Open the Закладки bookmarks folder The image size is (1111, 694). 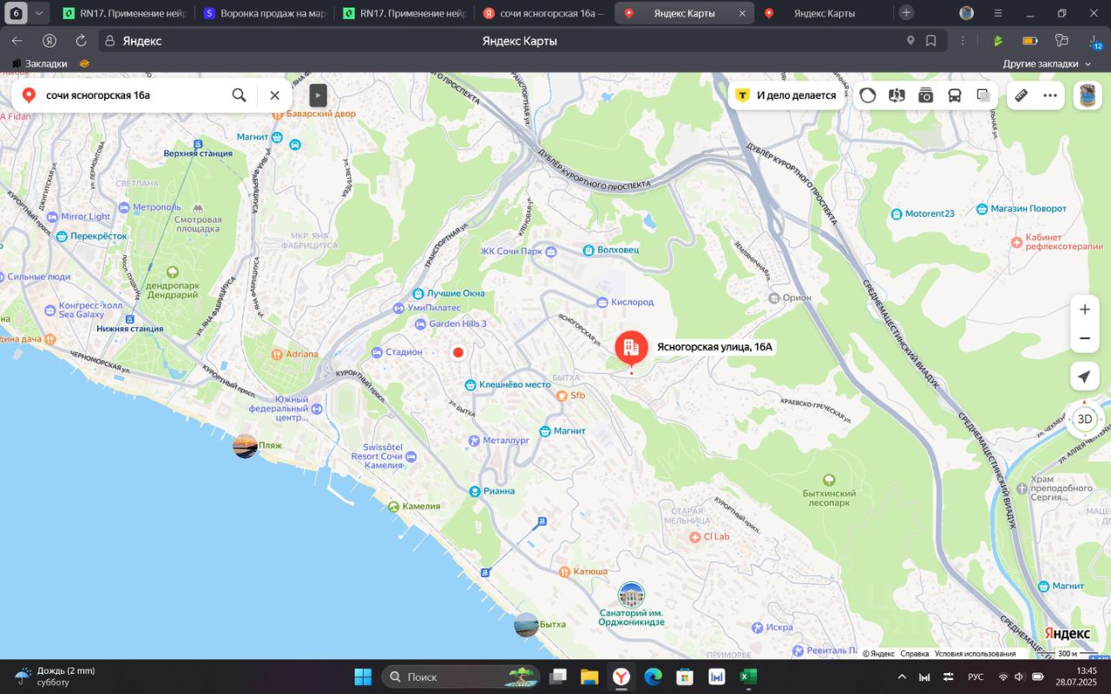pos(39,63)
